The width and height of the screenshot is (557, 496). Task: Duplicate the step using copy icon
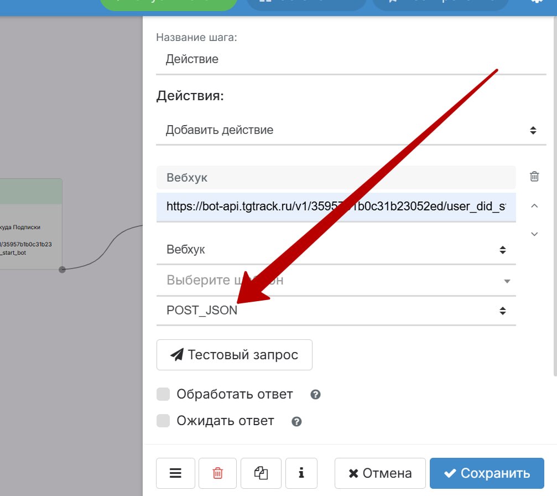tap(261, 473)
